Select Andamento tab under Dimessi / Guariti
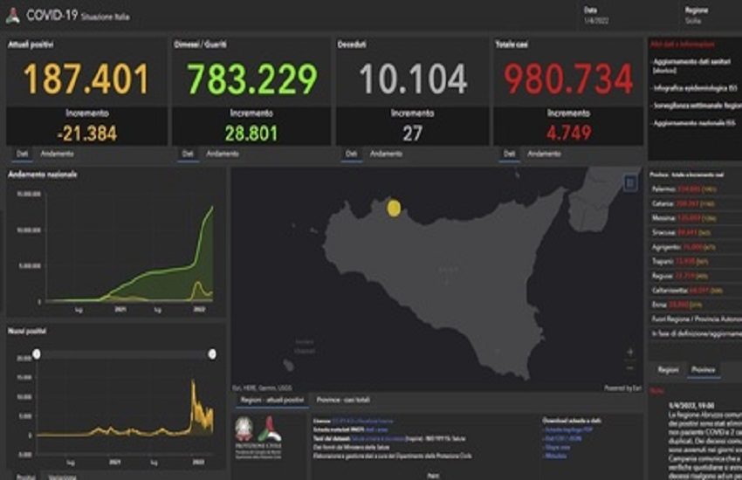The image size is (742, 480). click(x=222, y=154)
